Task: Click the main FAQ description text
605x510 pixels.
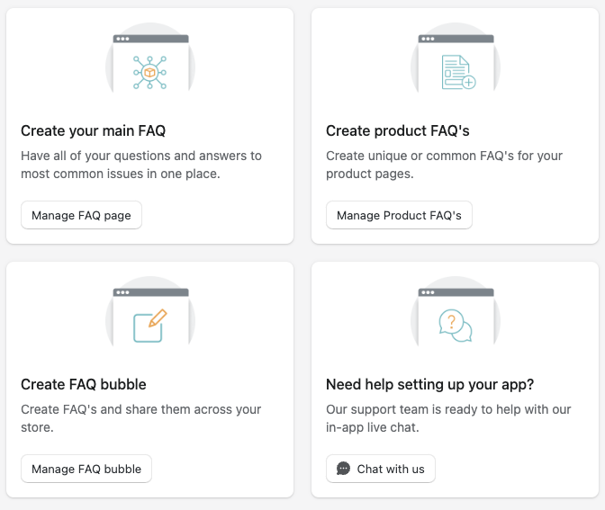Action: (x=141, y=165)
